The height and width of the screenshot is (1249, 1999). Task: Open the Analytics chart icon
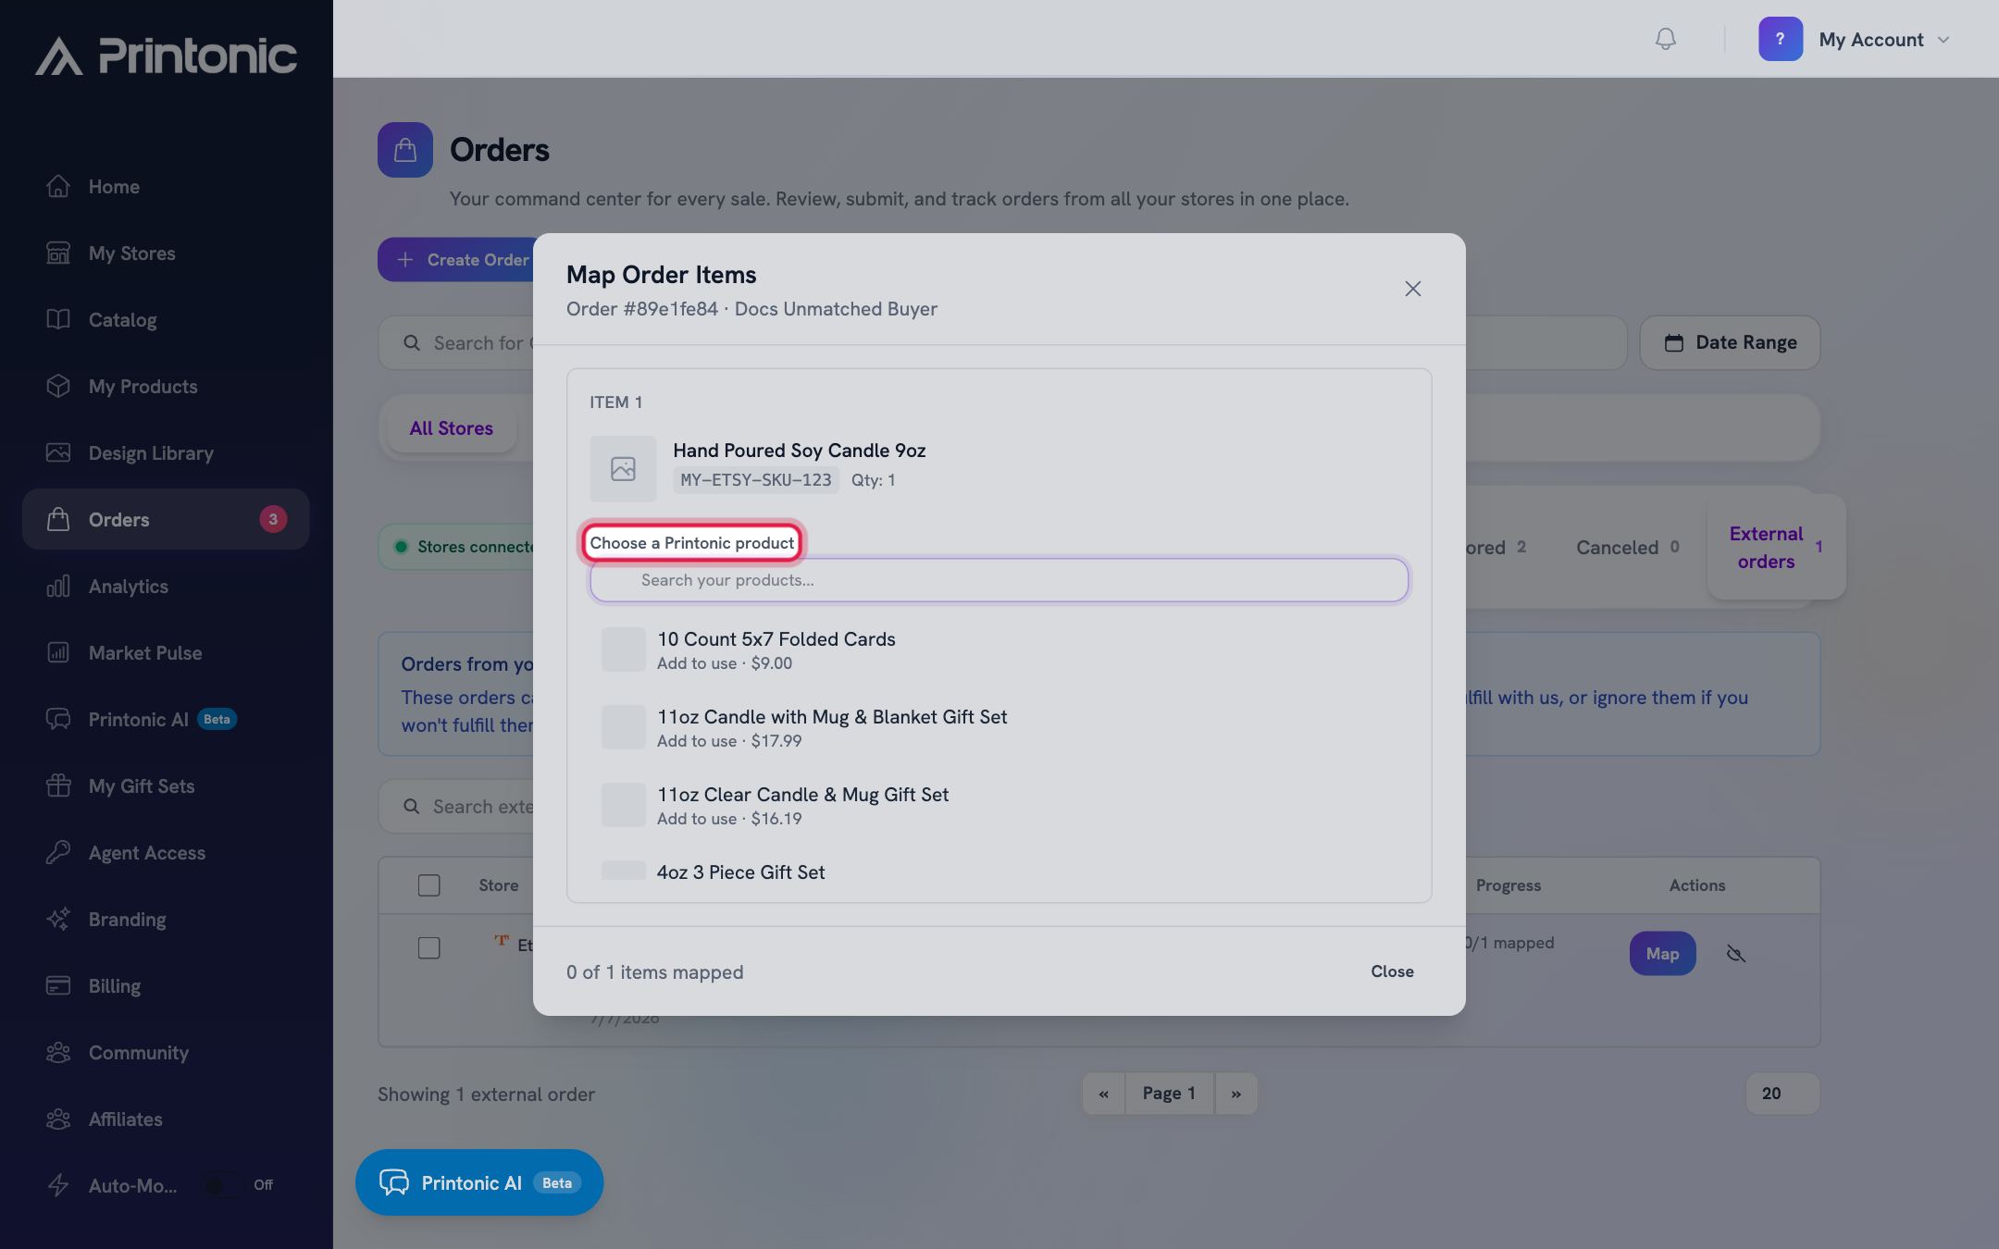tap(58, 586)
